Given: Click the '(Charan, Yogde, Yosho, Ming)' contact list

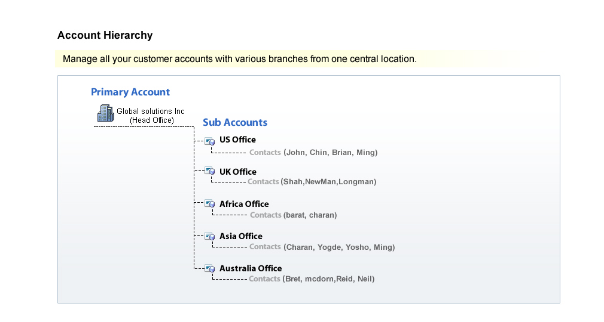Looking at the screenshot, I should pos(339,247).
